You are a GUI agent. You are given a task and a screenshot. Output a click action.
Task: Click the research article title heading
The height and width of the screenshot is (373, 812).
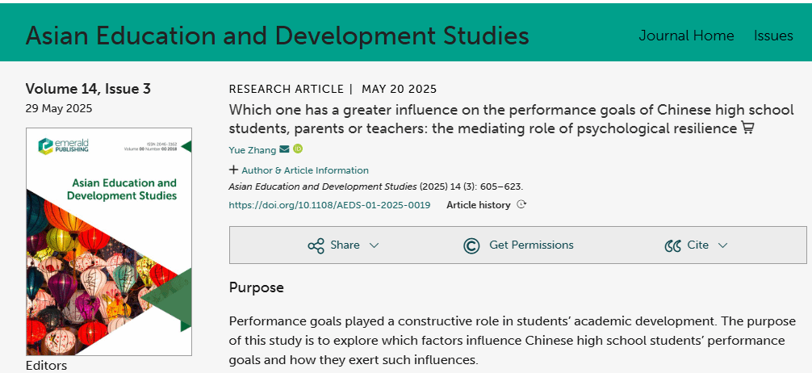tap(483, 119)
